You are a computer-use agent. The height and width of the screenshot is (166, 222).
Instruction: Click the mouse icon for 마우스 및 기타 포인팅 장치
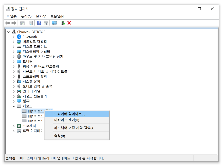[19, 57]
